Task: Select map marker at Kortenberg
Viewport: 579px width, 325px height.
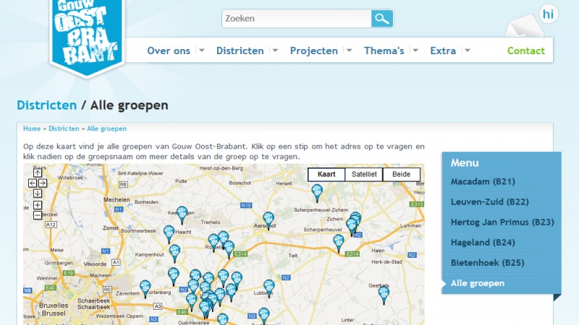Action: (145, 289)
